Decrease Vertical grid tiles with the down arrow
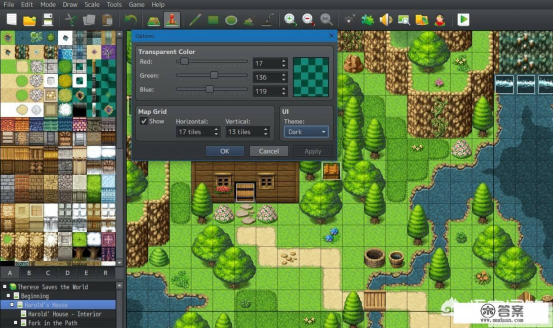The image size is (553, 328). click(265, 134)
